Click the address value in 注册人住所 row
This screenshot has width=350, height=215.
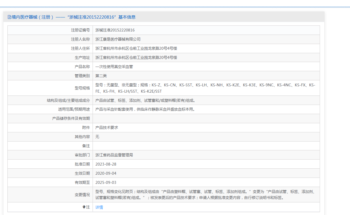pyautogui.click(x=136, y=48)
